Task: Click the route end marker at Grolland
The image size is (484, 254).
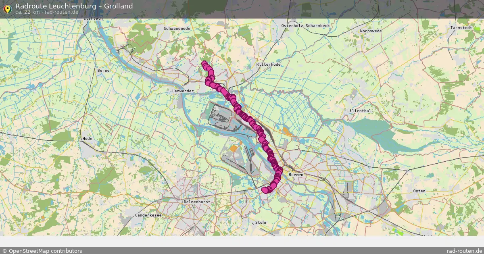Action: tap(265, 190)
